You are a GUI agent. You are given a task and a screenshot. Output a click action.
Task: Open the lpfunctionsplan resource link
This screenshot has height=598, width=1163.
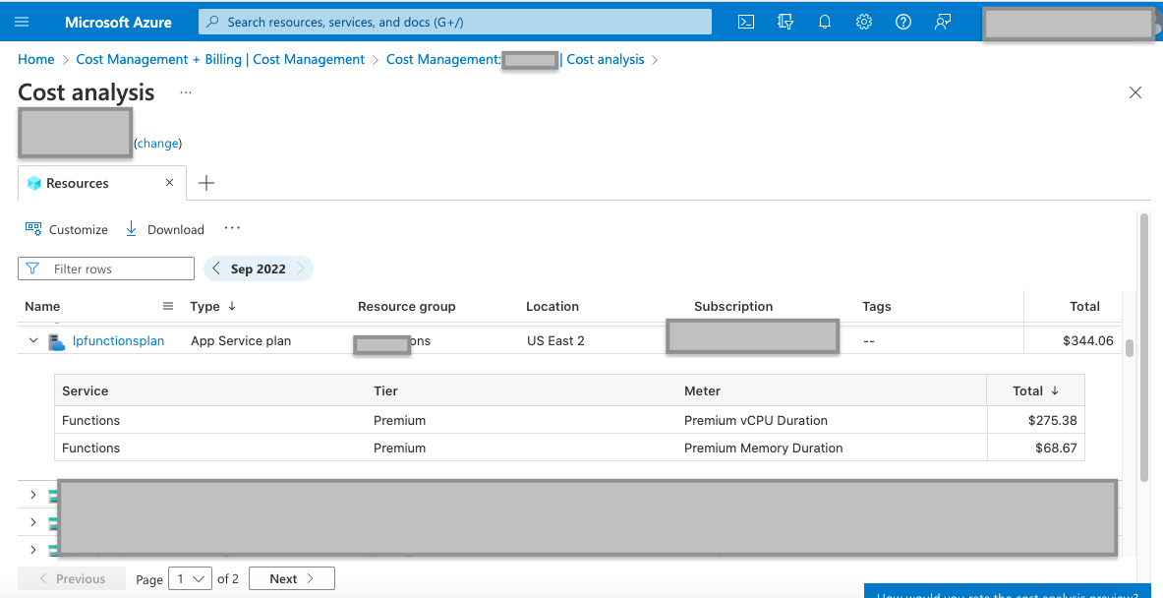click(119, 340)
